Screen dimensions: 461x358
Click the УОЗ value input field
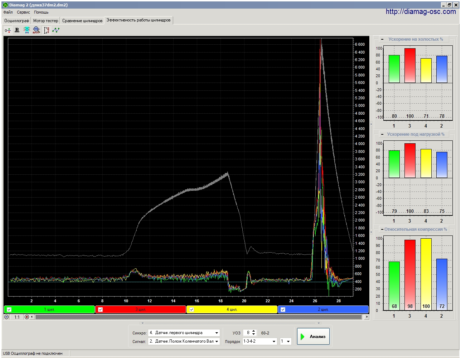247,333
